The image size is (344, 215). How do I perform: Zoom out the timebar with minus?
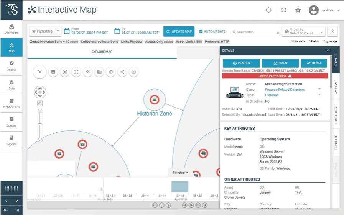tap(162, 205)
